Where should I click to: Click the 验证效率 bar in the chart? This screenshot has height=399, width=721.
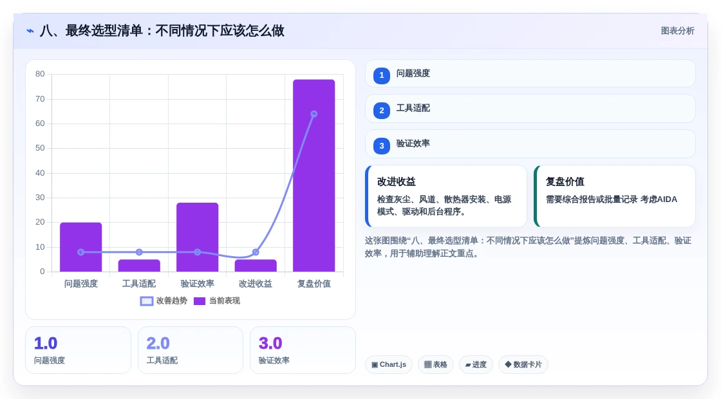pyautogui.click(x=197, y=237)
